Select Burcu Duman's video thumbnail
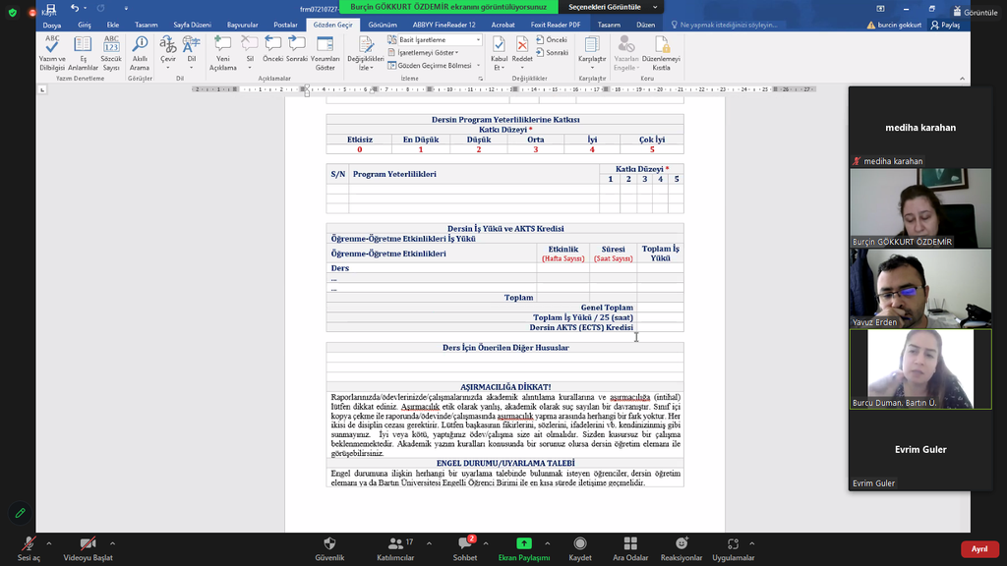 point(920,368)
